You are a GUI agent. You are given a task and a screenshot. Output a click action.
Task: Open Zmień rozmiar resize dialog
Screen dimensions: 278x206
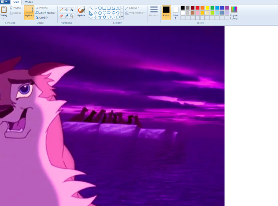[x=46, y=13]
